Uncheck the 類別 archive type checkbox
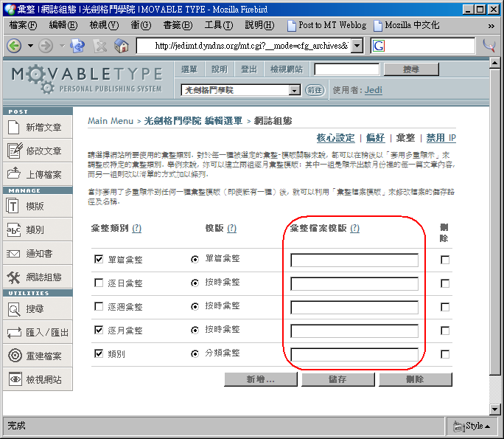The height and width of the screenshot is (439, 504). point(99,353)
